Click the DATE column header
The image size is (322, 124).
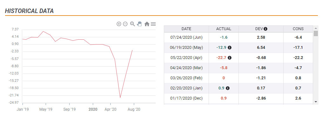[186, 29]
